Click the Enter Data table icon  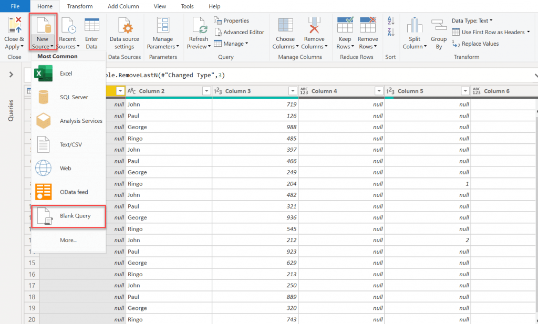pyautogui.click(x=91, y=25)
